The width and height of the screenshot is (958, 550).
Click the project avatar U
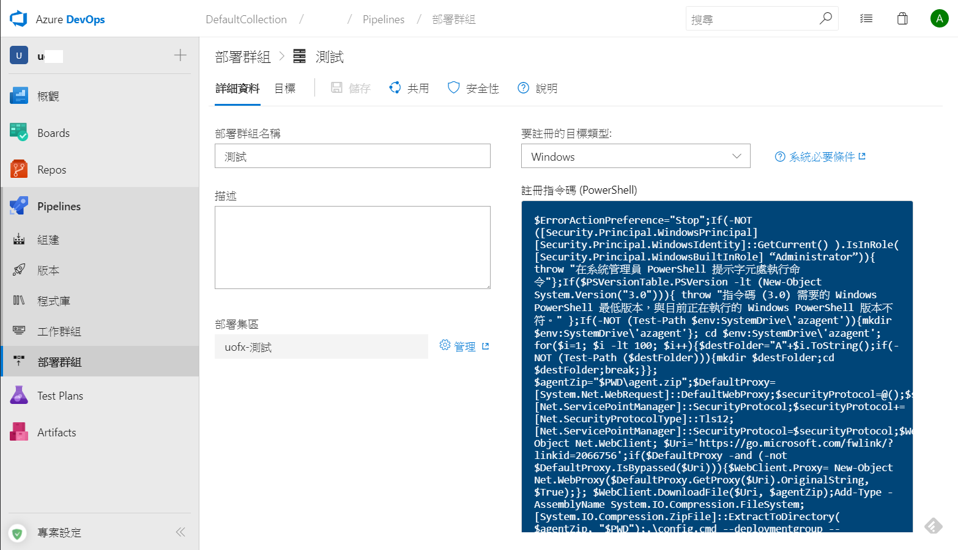tap(19, 56)
